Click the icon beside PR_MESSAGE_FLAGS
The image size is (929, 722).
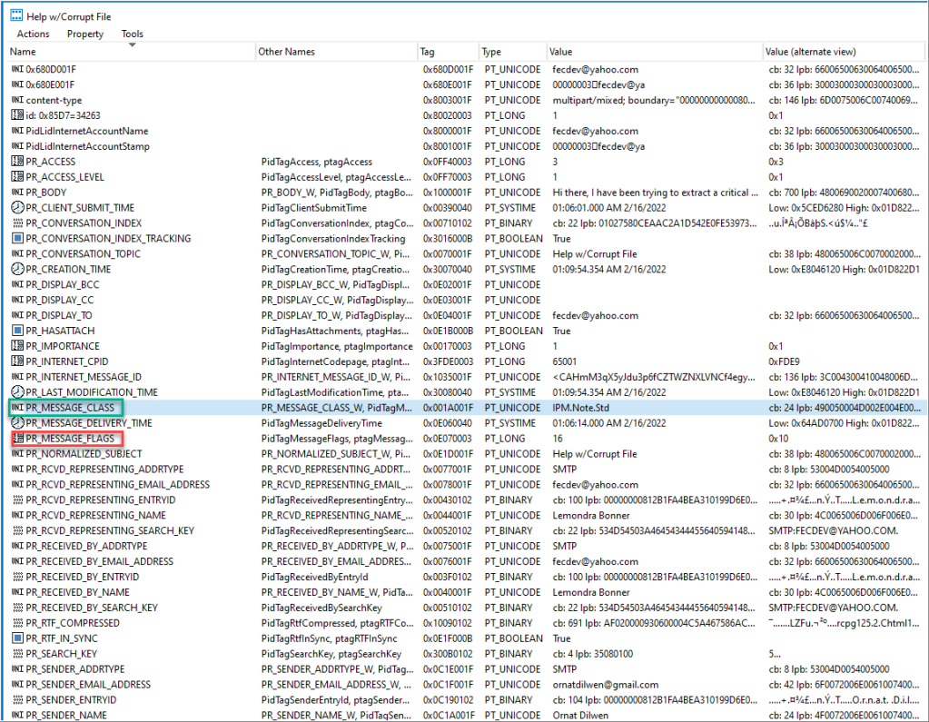pyautogui.click(x=17, y=439)
